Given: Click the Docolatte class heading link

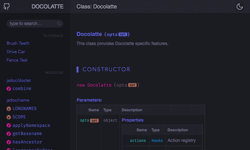Looking at the screenshot, I should coord(89,34).
